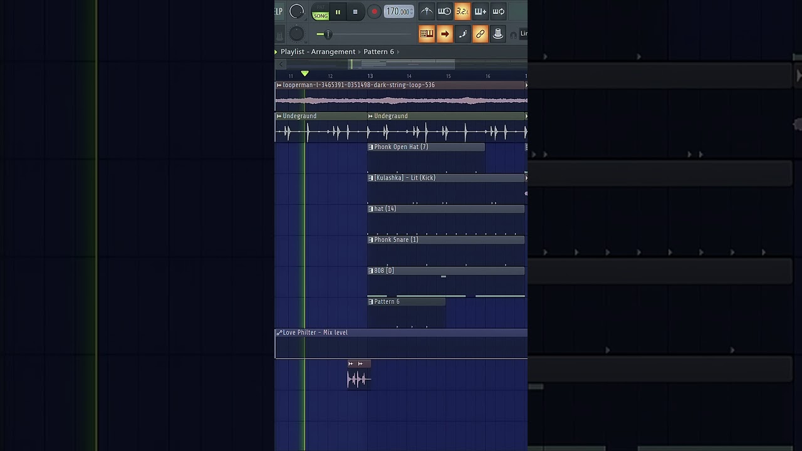The image size is (802, 451).
Task: Switch to PAT pattern mode
Action: point(321,8)
